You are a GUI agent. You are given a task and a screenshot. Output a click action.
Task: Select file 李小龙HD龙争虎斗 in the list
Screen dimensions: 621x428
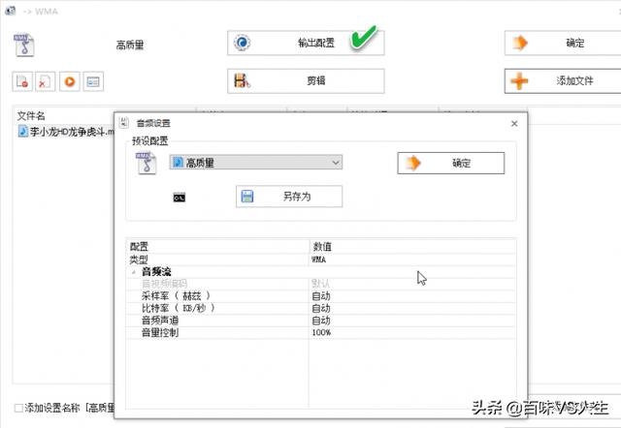pos(66,132)
